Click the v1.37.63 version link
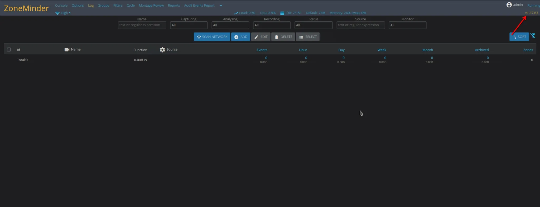This screenshot has width=540, height=207. (x=531, y=13)
